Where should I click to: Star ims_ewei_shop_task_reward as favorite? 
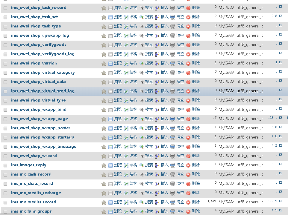(104, 8)
